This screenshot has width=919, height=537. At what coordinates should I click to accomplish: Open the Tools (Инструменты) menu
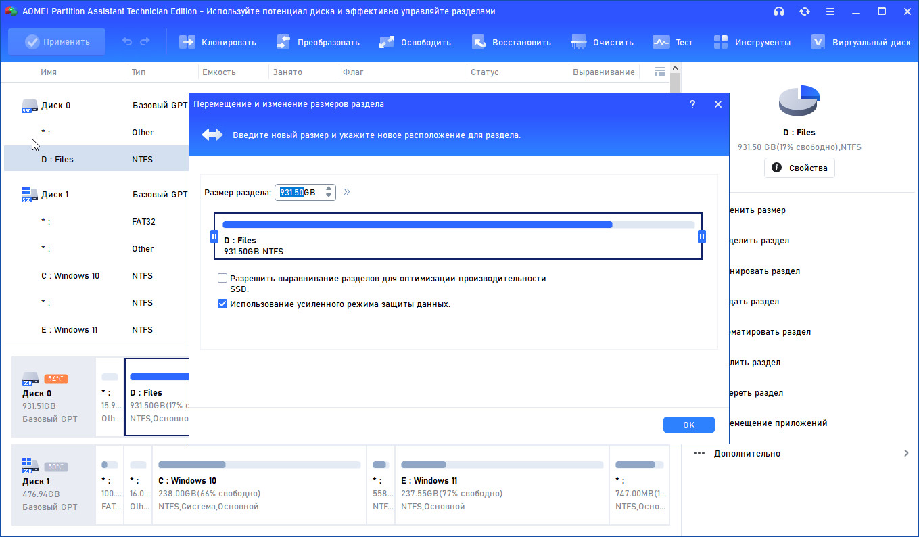click(x=721, y=42)
